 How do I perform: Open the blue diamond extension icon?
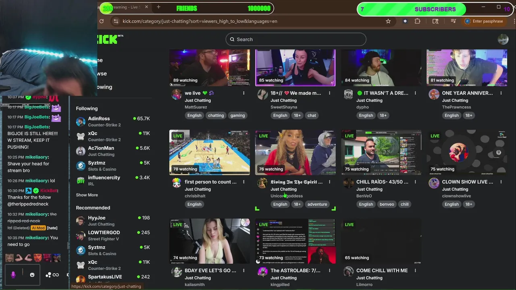[405, 21]
